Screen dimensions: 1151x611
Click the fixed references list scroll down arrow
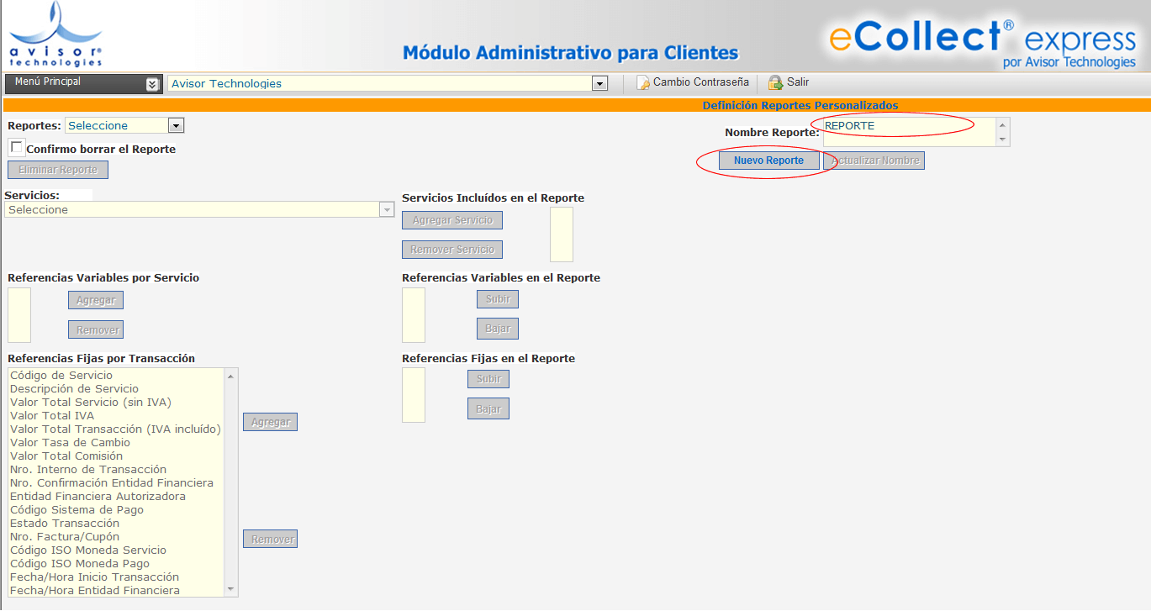point(231,590)
